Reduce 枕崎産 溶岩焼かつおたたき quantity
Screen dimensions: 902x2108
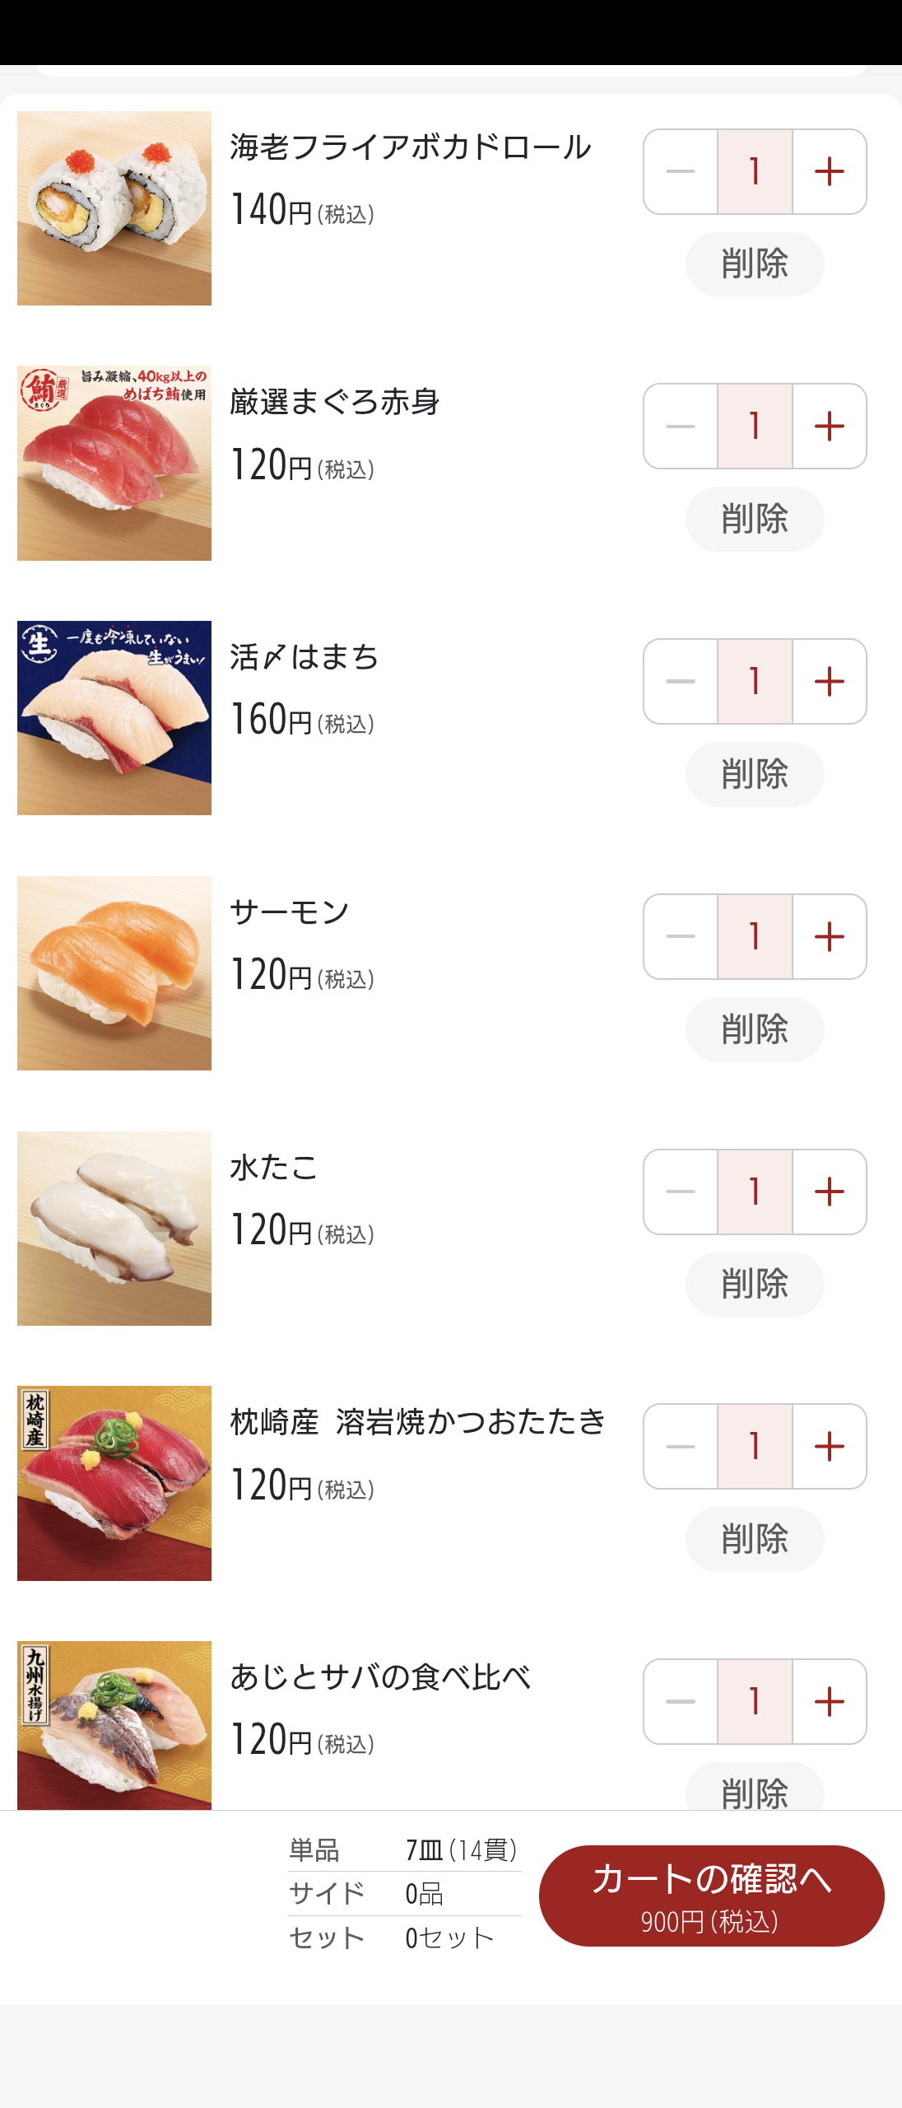point(681,1447)
